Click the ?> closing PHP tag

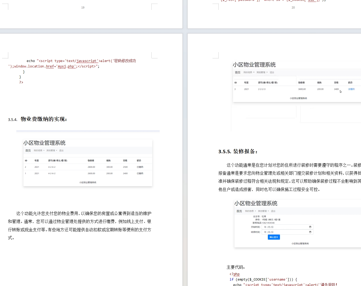[x=21, y=82]
